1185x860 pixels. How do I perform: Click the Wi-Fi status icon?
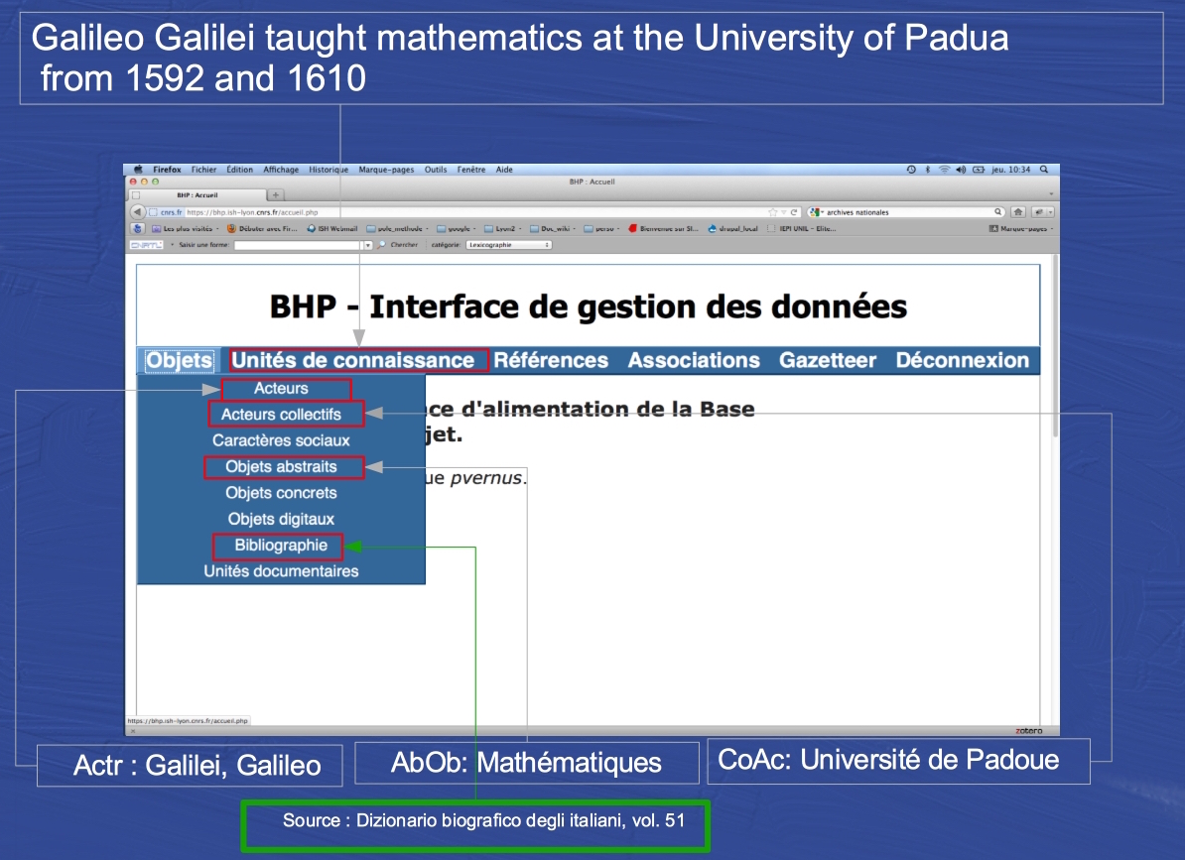944,170
